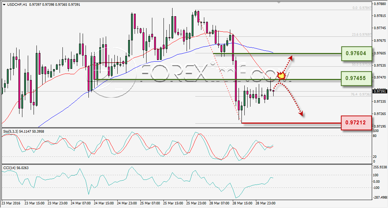
Task: Click time axis label 28 Mar 23:00
Action: [265, 203]
